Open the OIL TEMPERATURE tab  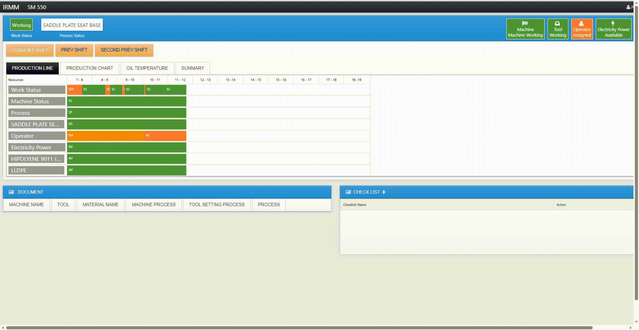[147, 68]
